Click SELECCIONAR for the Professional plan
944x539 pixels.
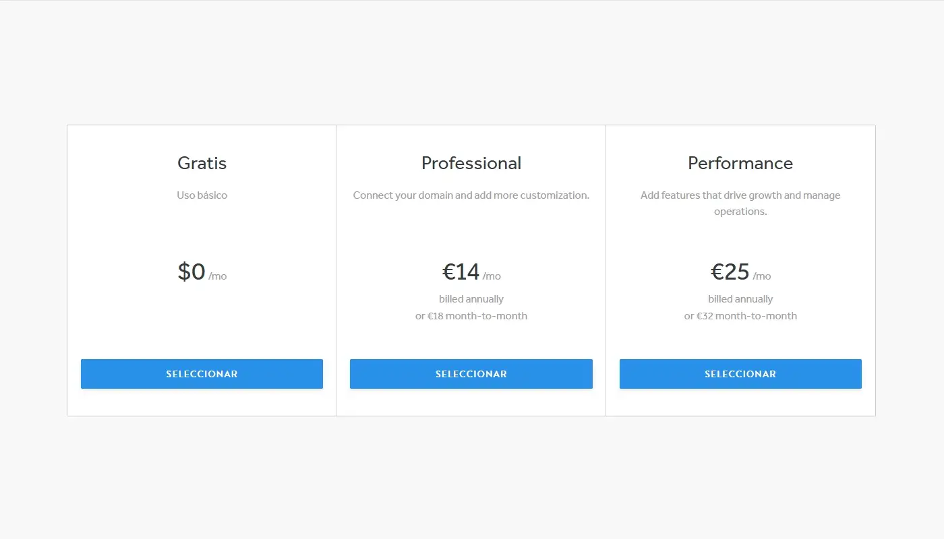pos(471,374)
